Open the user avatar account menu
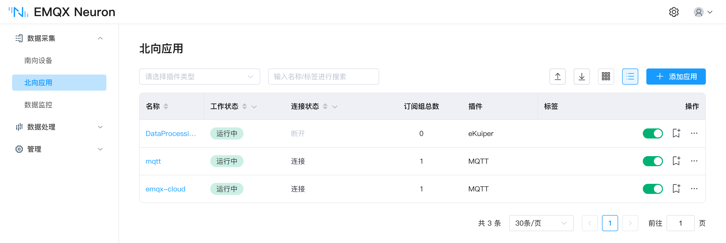 (698, 12)
